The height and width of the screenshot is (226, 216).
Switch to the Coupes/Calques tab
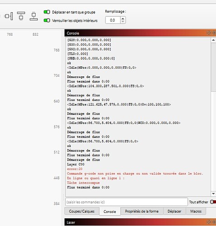(x=82, y=211)
